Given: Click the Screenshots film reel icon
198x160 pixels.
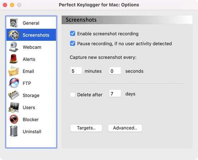Looking at the screenshot, I should click(x=14, y=35).
